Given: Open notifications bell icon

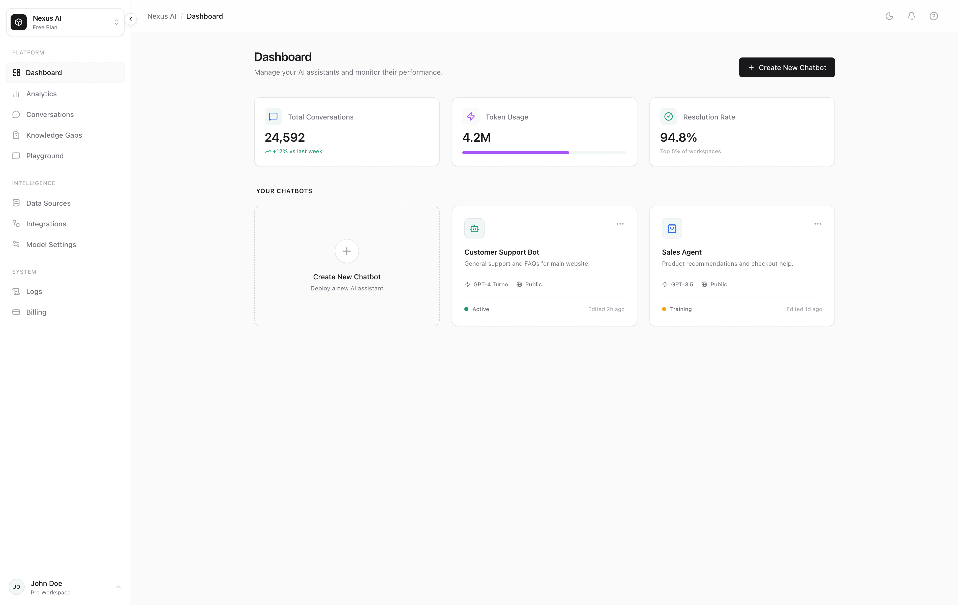Looking at the screenshot, I should tap(911, 16).
